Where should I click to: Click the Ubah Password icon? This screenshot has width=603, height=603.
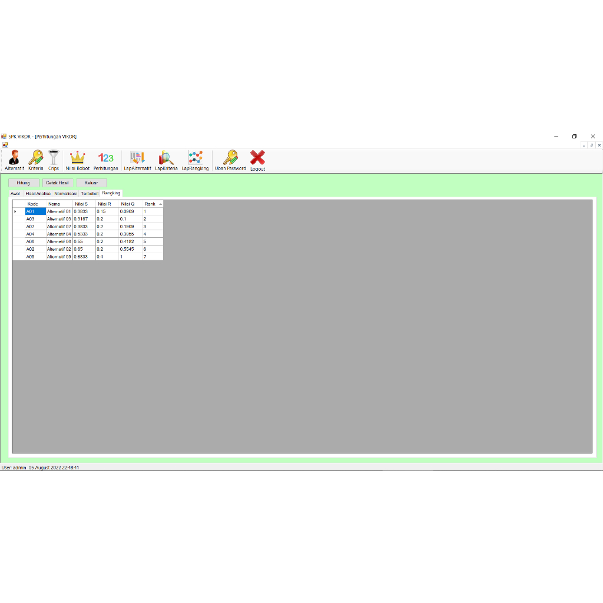(x=230, y=159)
